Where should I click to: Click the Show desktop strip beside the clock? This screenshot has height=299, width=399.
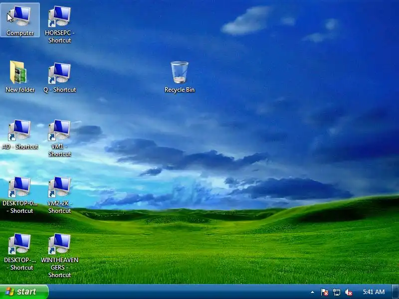(396, 292)
